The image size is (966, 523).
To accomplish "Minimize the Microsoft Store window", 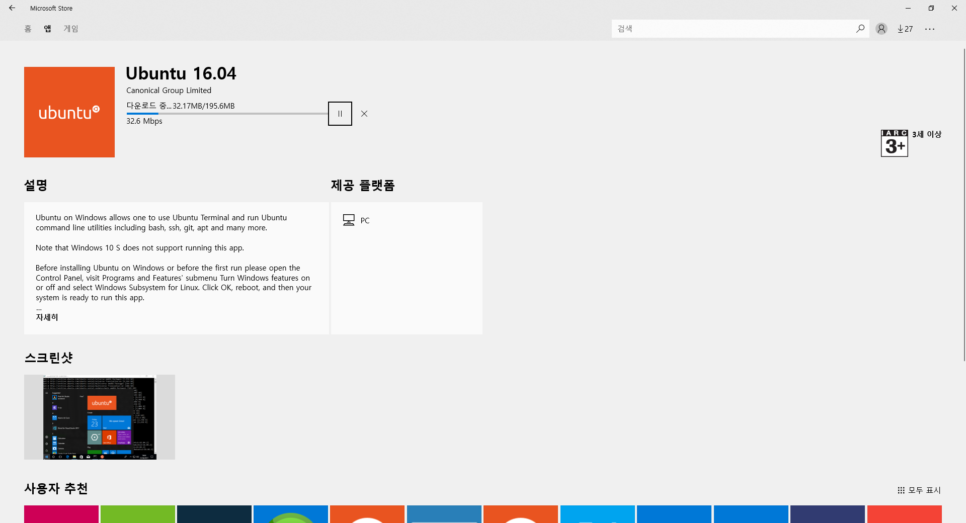I will [x=908, y=8].
